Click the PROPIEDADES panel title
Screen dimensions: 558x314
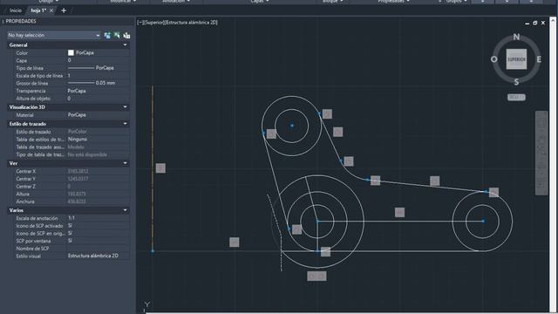(x=21, y=21)
